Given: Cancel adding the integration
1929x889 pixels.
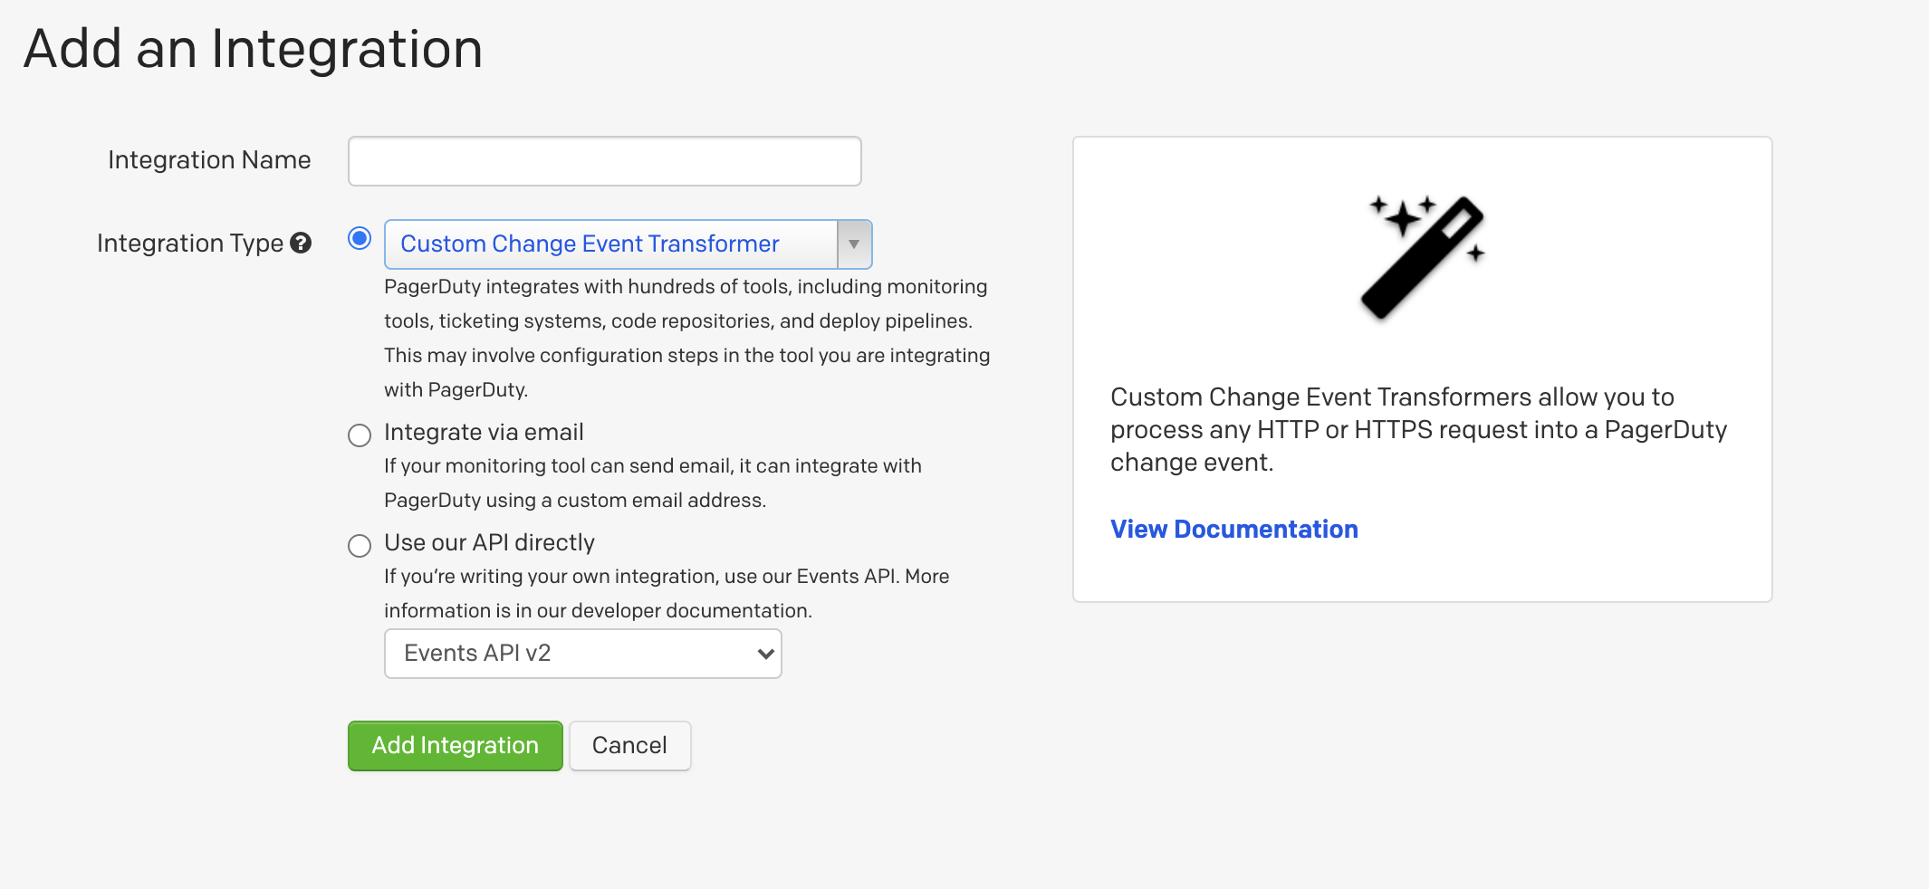Looking at the screenshot, I should click(629, 746).
